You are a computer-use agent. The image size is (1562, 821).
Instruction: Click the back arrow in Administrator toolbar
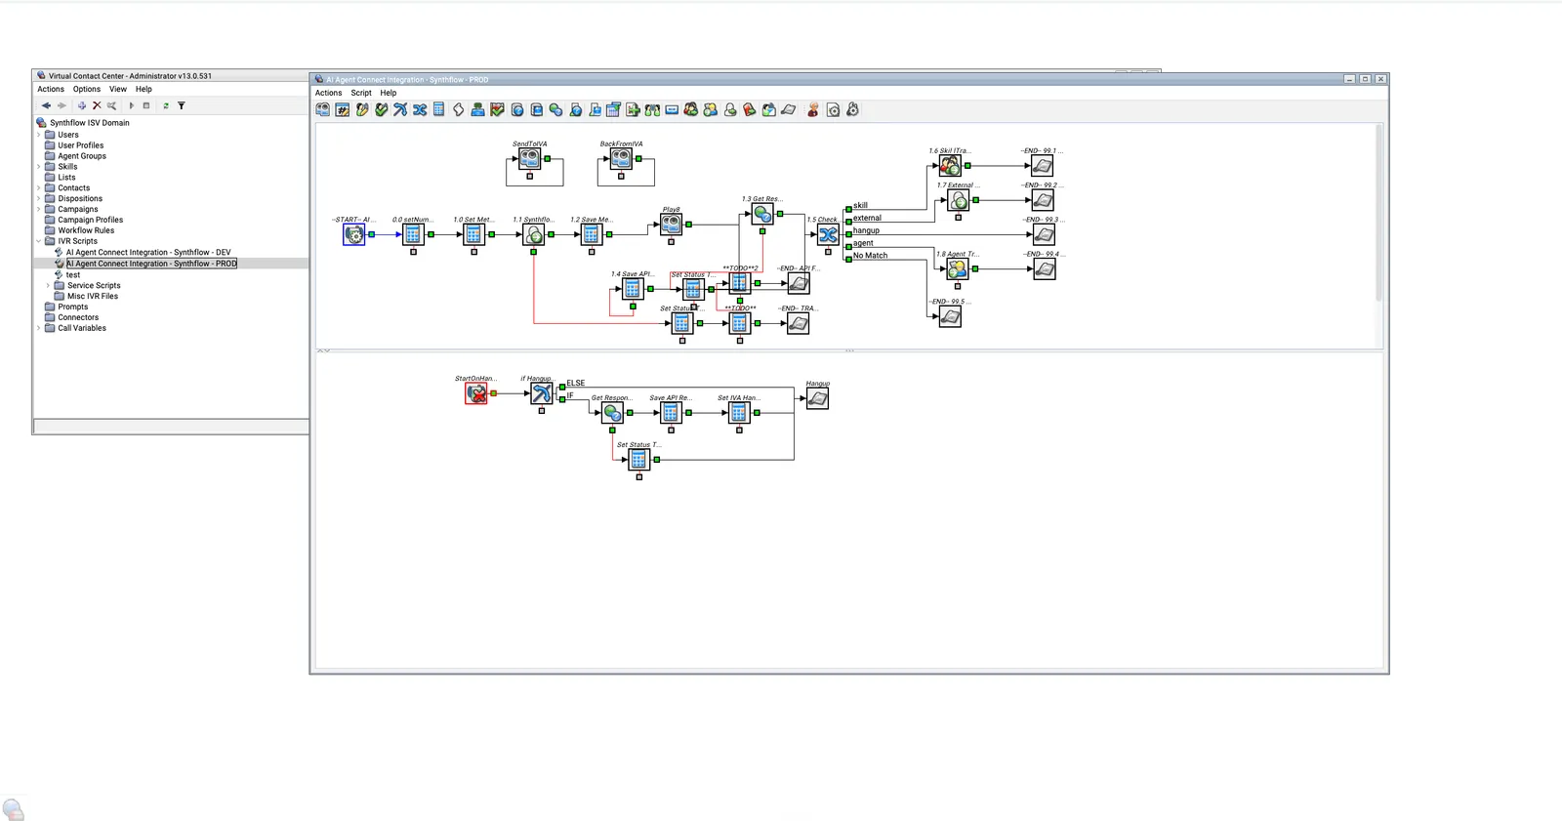click(46, 105)
